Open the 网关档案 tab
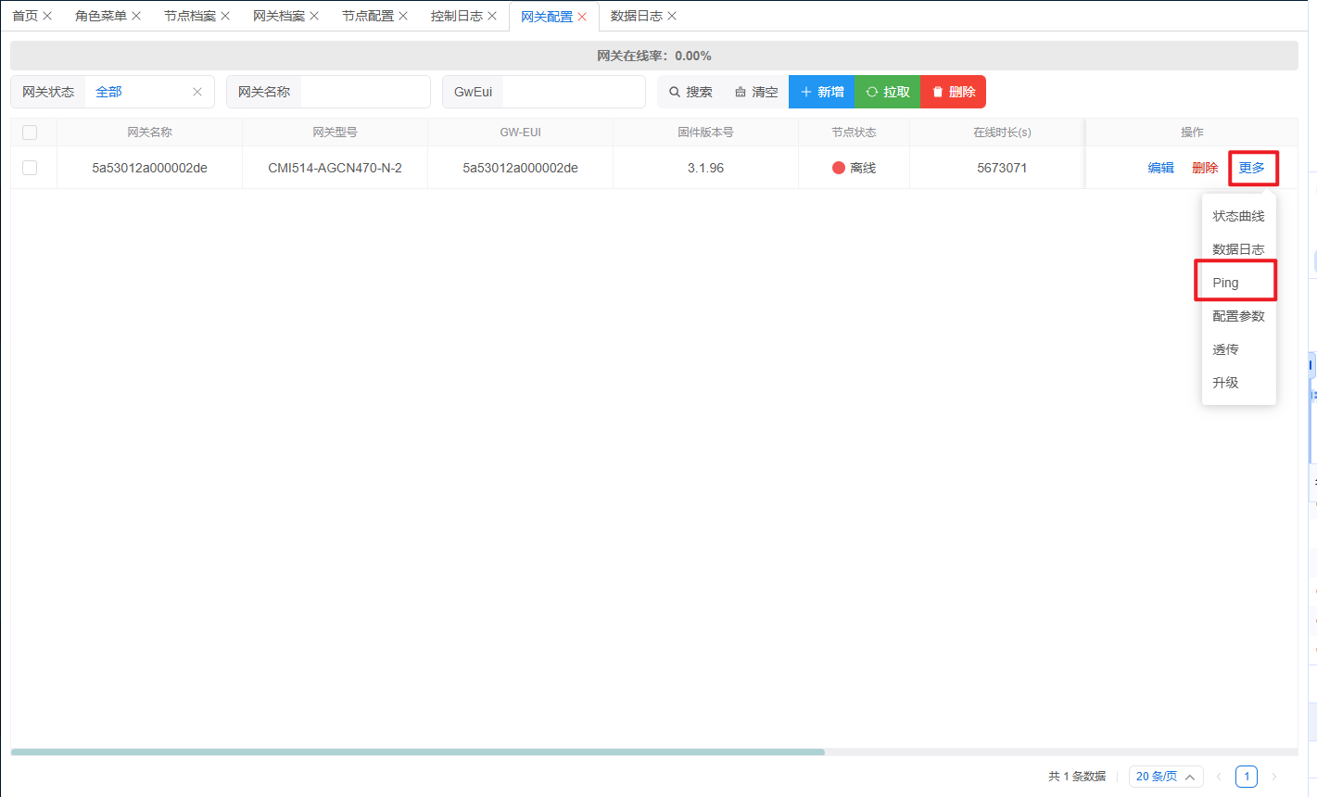The image size is (1317, 797). (x=279, y=16)
